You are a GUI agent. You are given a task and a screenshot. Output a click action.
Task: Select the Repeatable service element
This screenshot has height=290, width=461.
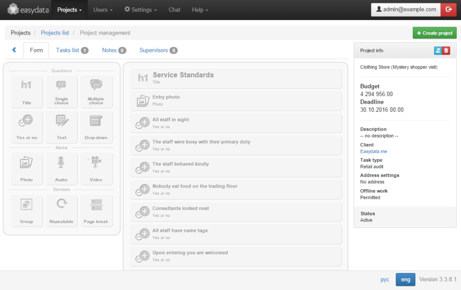point(61,210)
